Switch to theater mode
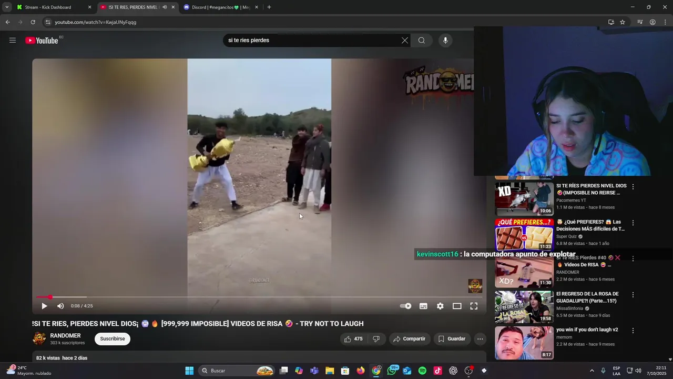Viewport: 673px width, 379px height. pyautogui.click(x=457, y=306)
